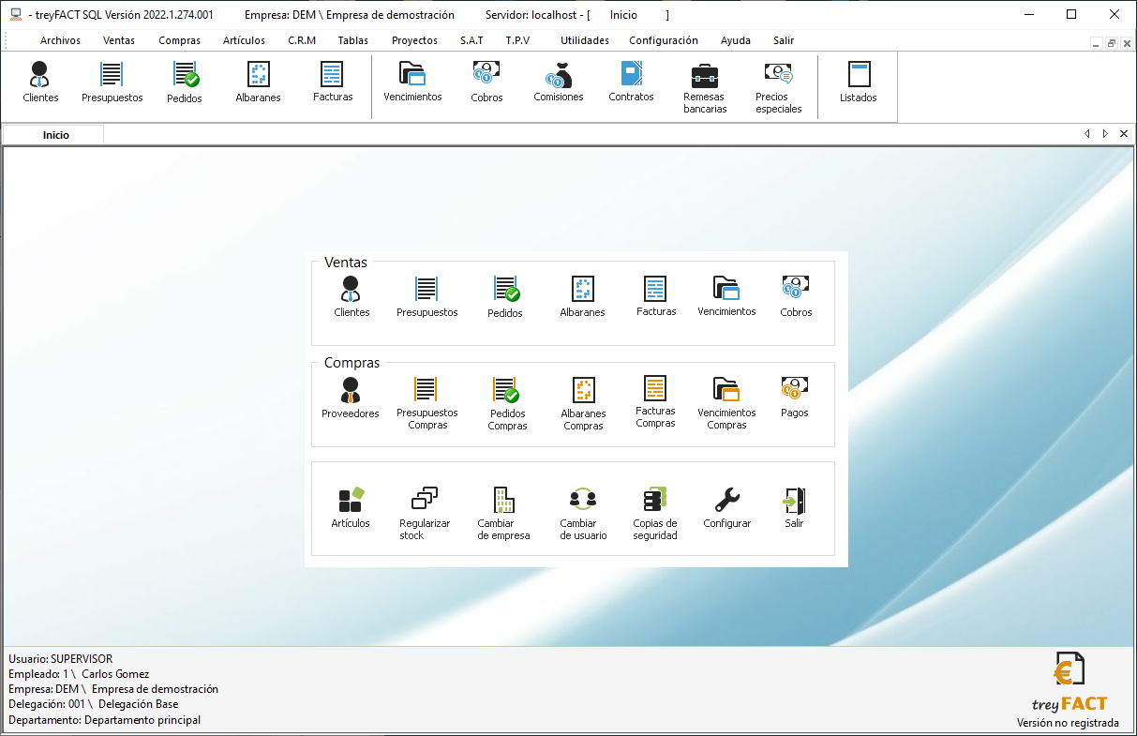
Task: Open the Configuración menu
Action: click(x=664, y=40)
